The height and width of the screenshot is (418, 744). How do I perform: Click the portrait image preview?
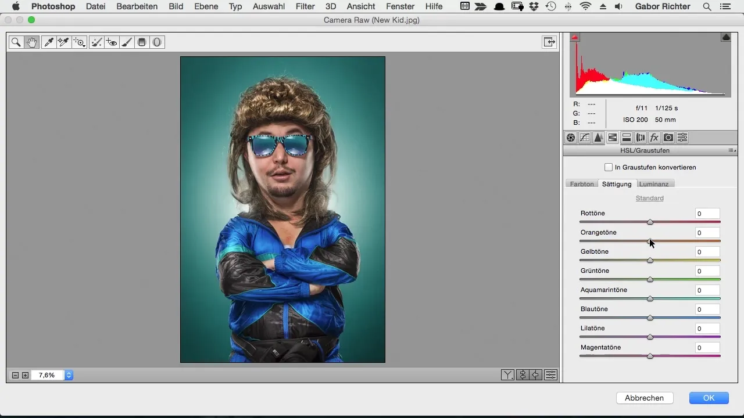282,210
